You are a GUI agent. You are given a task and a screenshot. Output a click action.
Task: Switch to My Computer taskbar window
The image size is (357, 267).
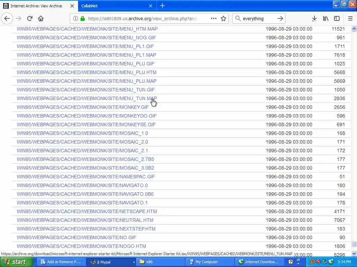pyautogui.click(x=211, y=262)
